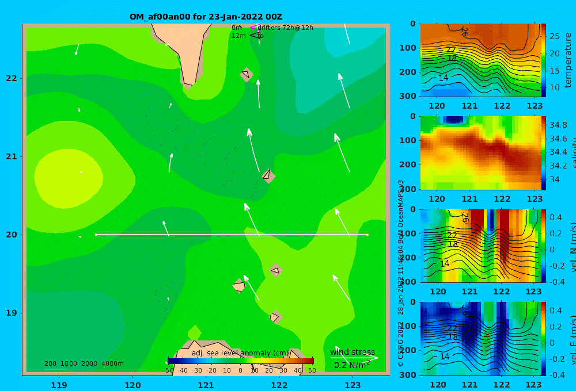Click the yellow high-anomaly region near 119E
The image size is (576, 391).
[69, 178]
